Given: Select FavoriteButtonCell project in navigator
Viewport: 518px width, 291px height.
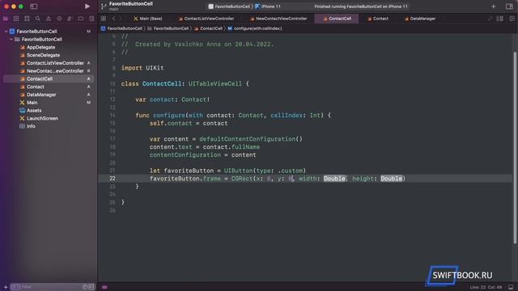Looking at the screenshot, I should tap(36, 32).
